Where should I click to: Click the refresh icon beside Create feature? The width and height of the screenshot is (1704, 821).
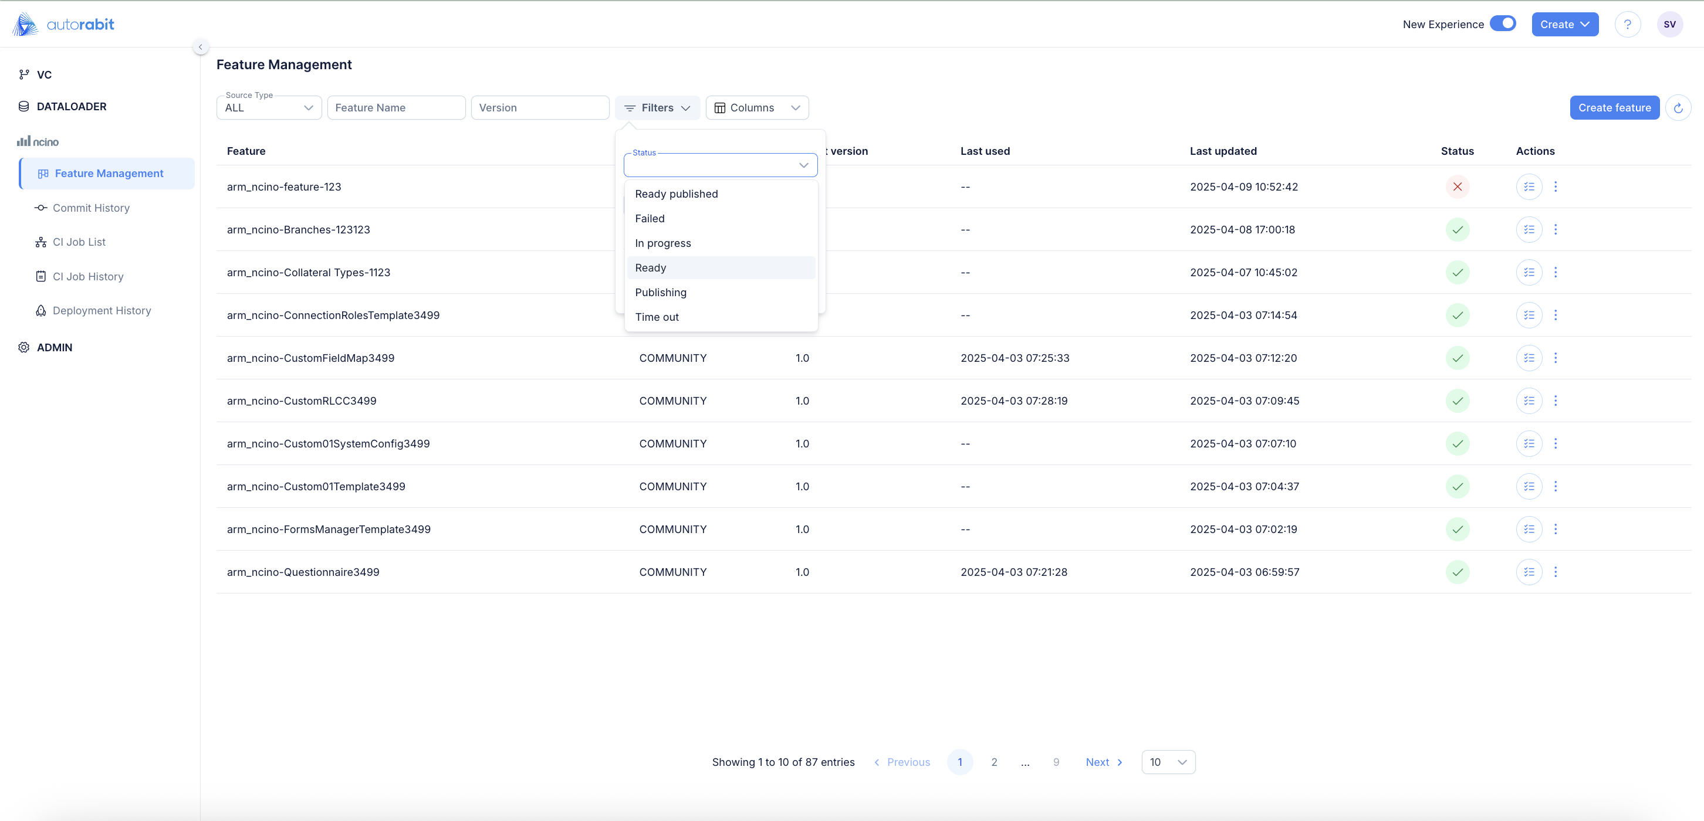pyautogui.click(x=1678, y=108)
